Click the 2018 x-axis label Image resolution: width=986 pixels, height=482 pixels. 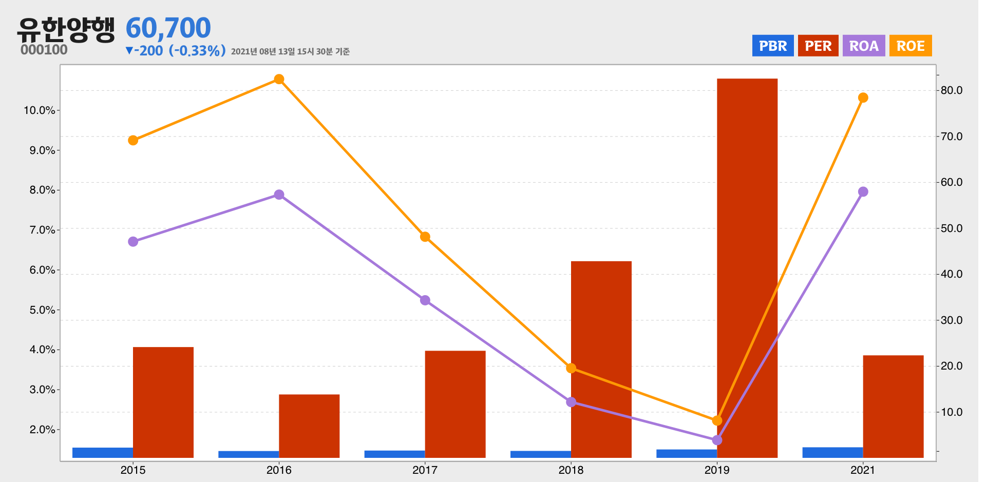[x=571, y=470]
